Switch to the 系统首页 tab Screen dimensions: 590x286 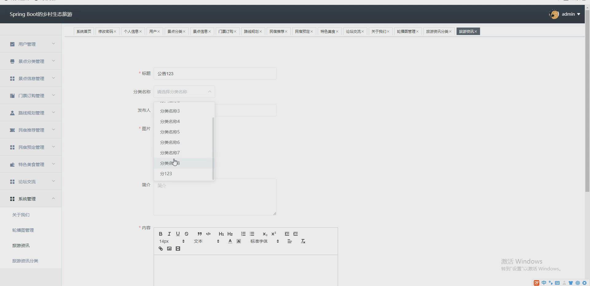84,31
